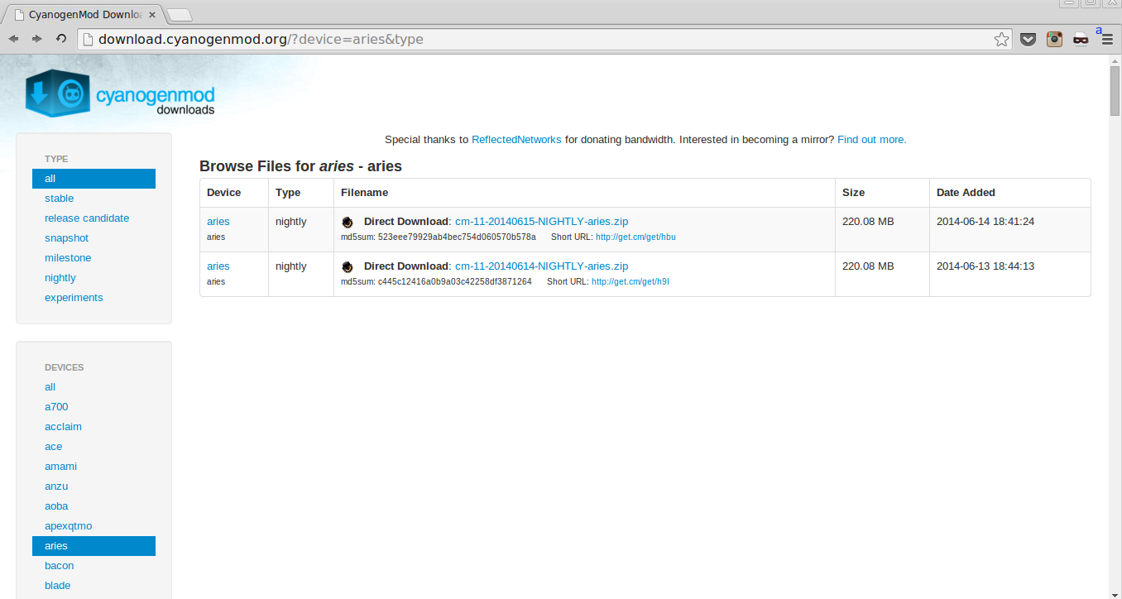Click the scrollbar up arrow

tap(1115, 60)
